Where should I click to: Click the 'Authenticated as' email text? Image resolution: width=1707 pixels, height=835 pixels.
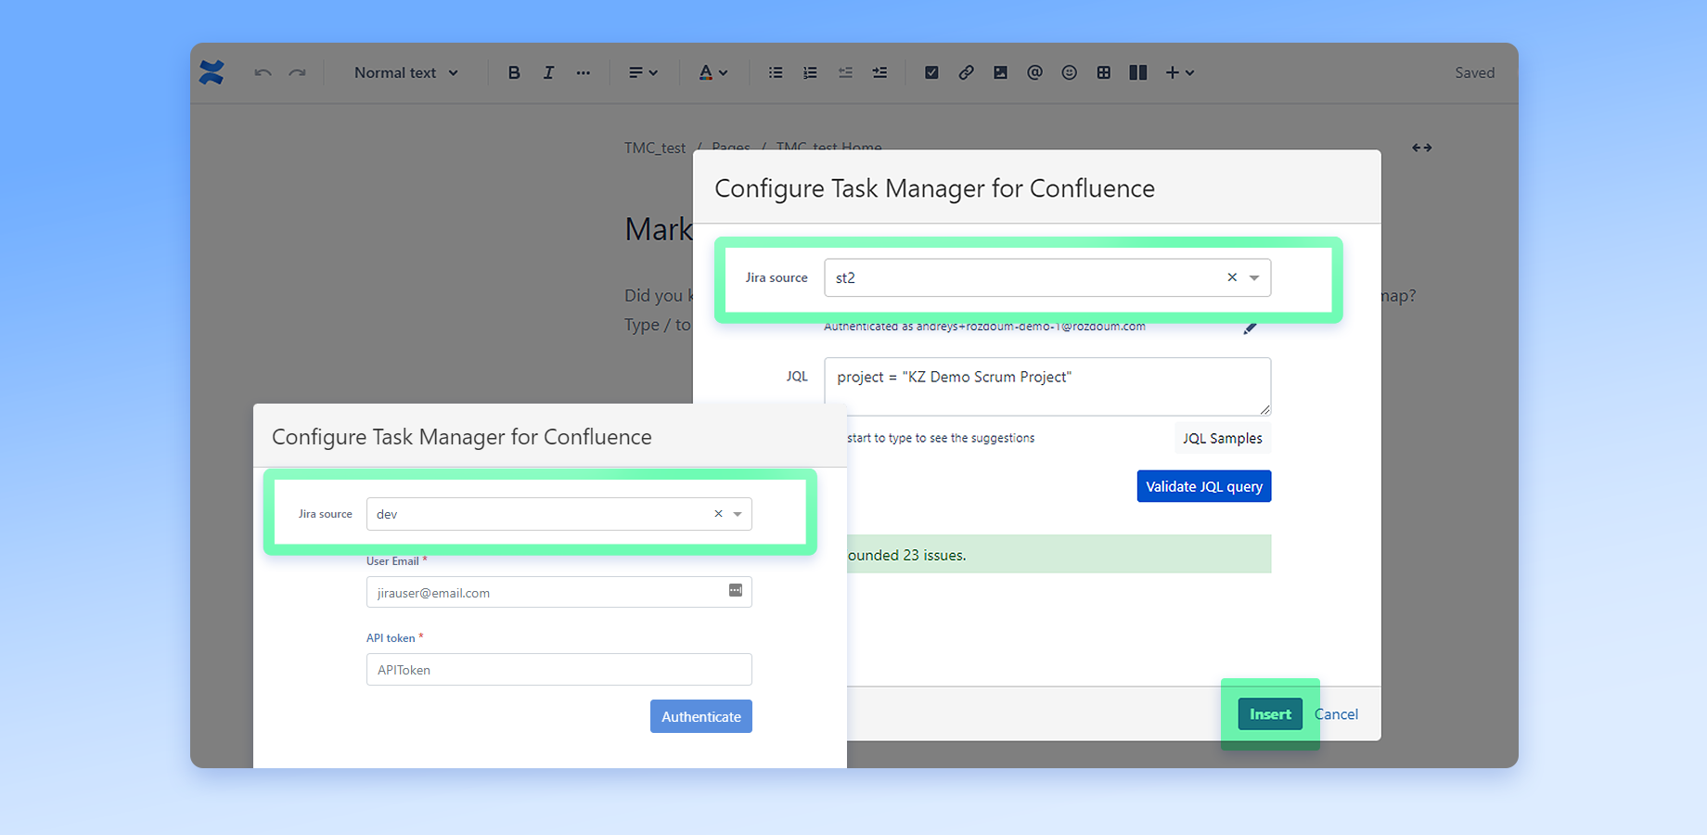[x=984, y=327]
